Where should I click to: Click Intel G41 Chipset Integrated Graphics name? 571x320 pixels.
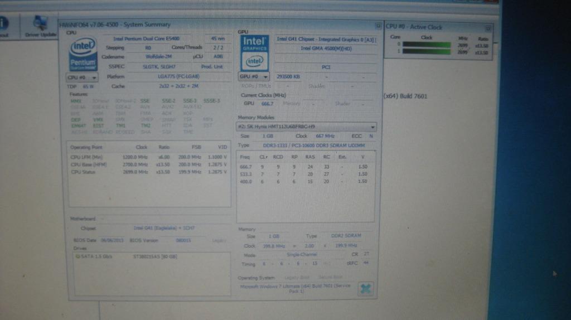pyautogui.click(x=326, y=40)
